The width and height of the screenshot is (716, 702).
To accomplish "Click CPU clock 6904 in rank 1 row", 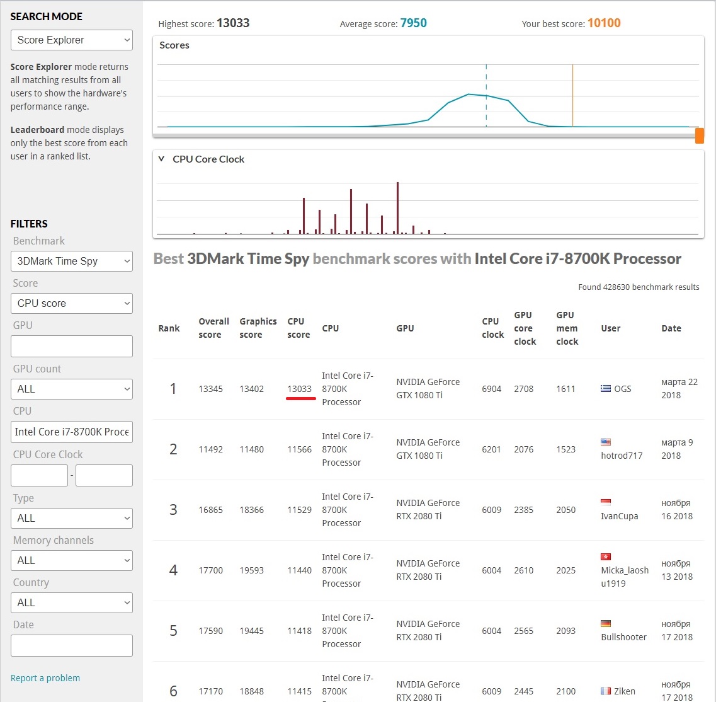I will coord(491,389).
